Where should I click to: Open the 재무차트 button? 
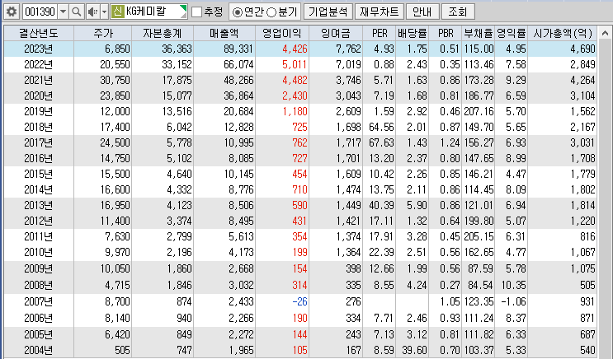[380, 12]
